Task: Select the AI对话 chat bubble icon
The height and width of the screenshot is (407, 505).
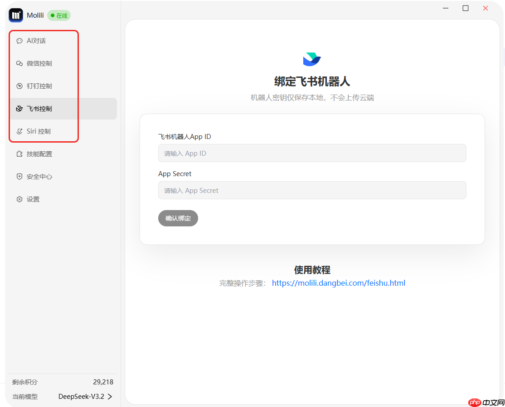Action: [19, 40]
